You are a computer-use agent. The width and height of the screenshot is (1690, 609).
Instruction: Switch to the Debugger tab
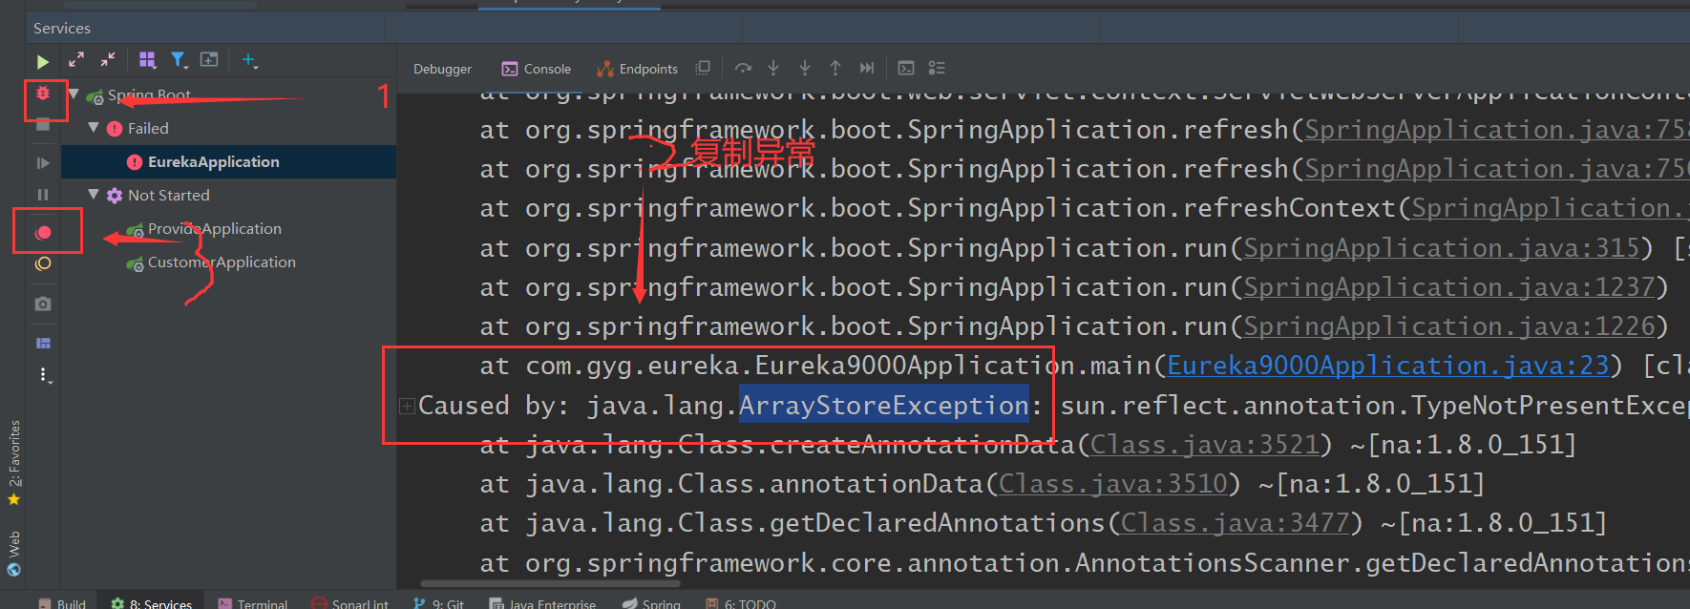(x=442, y=69)
